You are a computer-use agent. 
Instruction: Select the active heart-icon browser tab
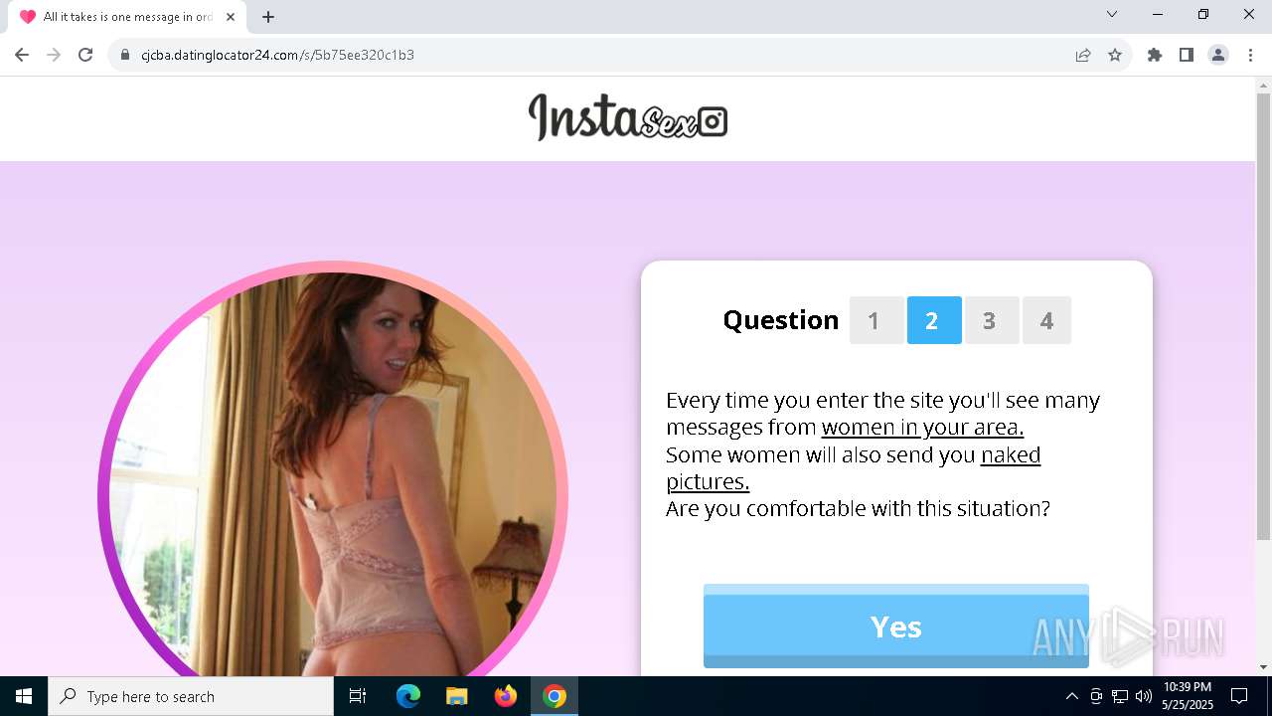pyautogui.click(x=125, y=17)
